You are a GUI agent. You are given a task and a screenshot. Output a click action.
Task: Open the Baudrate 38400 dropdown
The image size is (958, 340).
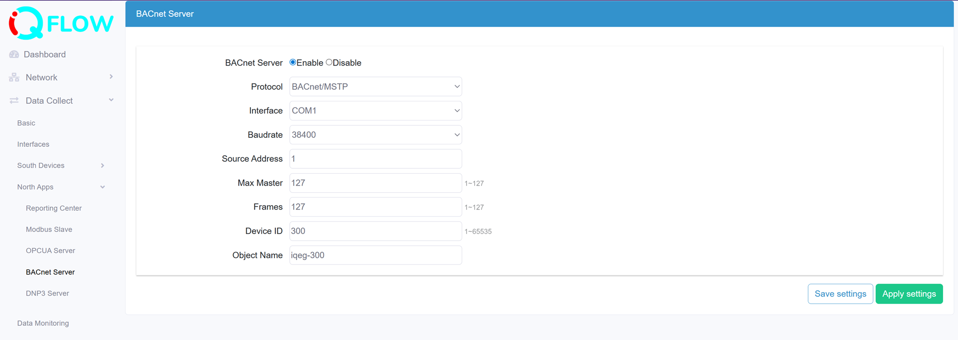coord(376,135)
